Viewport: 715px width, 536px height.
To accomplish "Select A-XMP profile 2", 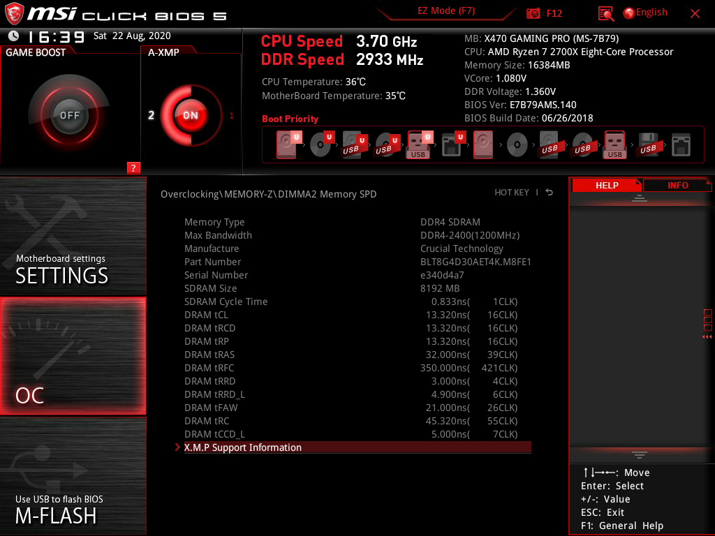I will pyautogui.click(x=152, y=115).
